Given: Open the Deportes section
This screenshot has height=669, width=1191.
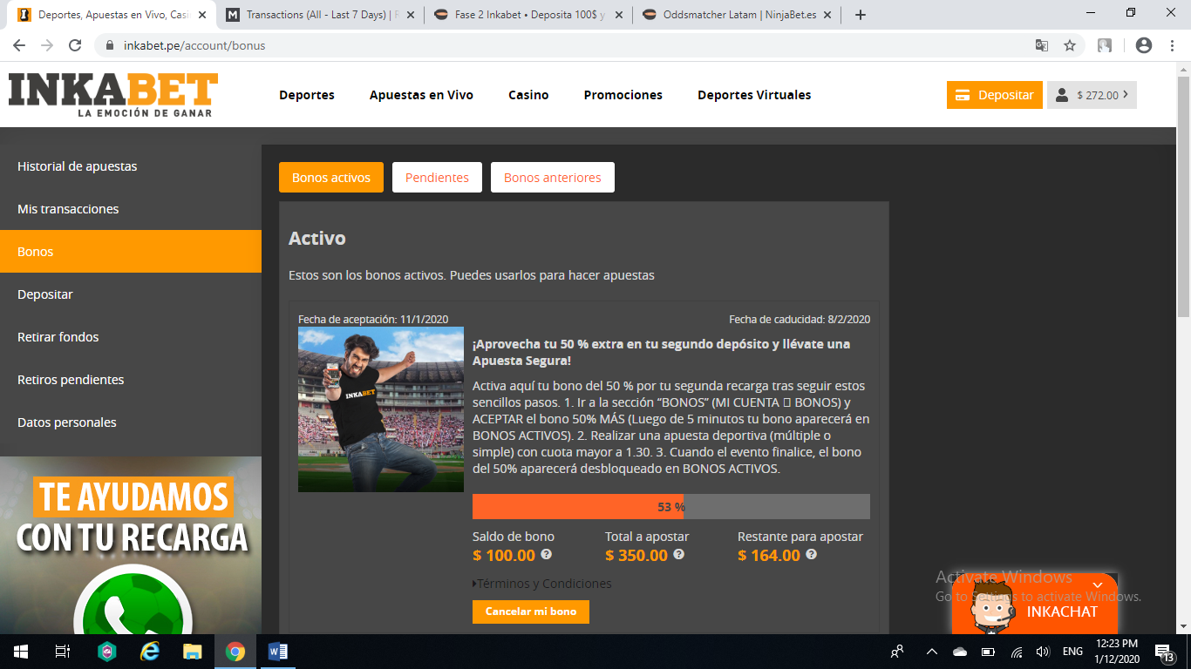Looking at the screenshot, I should click(307, 95).
